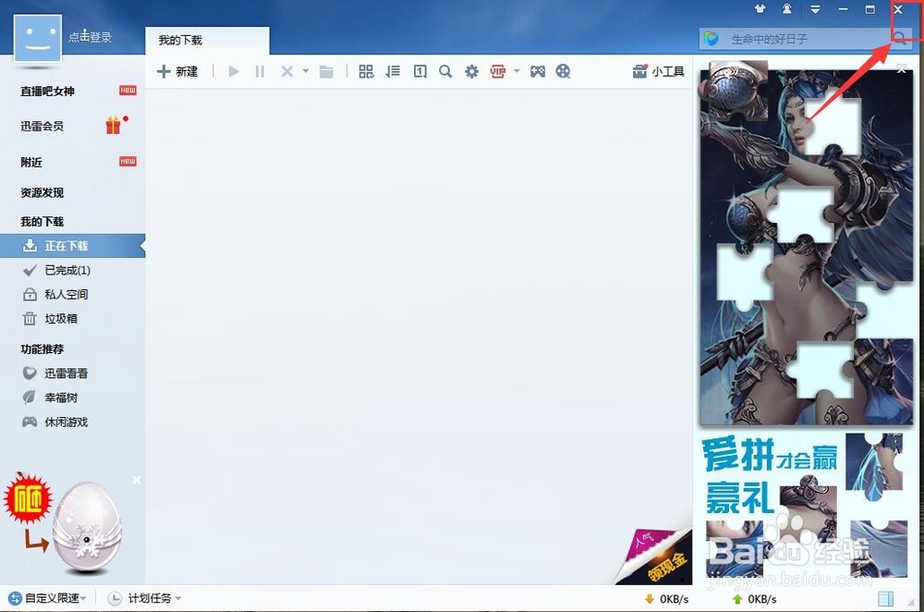Open 资源发现 sidebar item
The width and height of the screenshot is (924, 612).
[42, 193]
